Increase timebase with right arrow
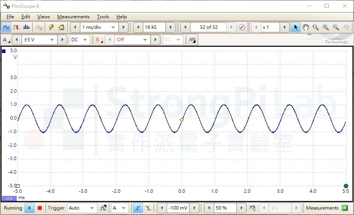The image size is (354, 215). tap(123, 27)
